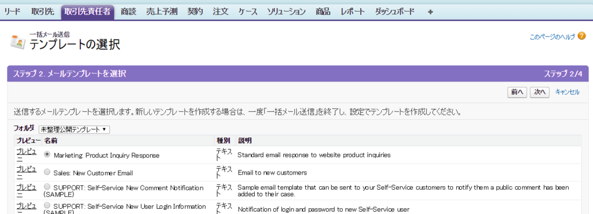This screenshot has height=214, width=593.
Task: Open the 注文 tab
Action: pyautogui.click(x=221, y=12)
